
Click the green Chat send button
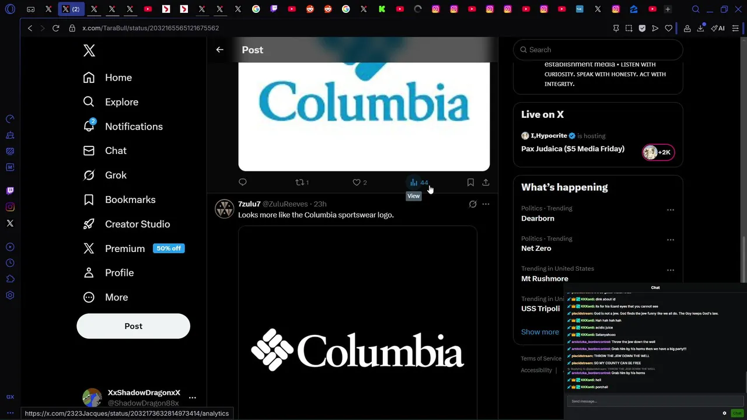pyautogui.click(x=737, y=413)
